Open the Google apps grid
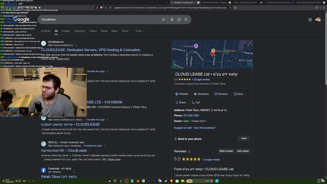The image size is (327, 184). coord(310,19)
